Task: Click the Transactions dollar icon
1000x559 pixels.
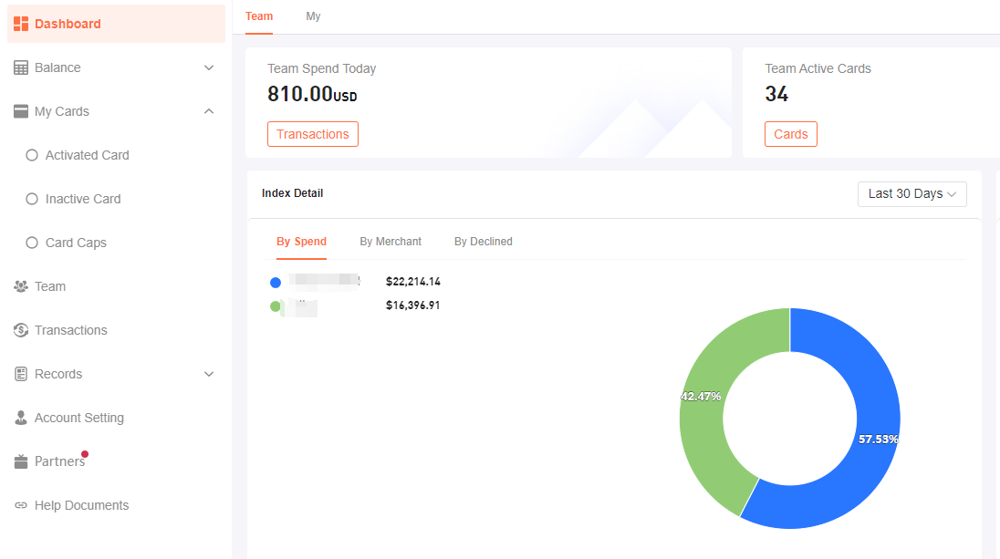Action: coord(21,330)
